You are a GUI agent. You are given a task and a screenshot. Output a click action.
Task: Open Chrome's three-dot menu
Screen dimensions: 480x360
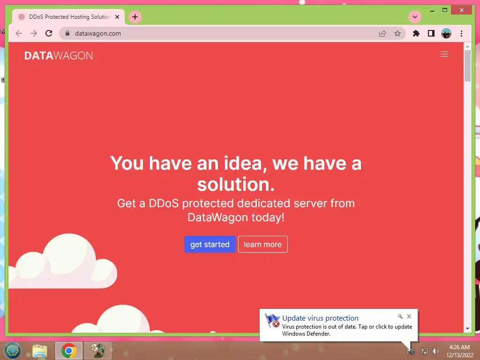tap(461, 33)
